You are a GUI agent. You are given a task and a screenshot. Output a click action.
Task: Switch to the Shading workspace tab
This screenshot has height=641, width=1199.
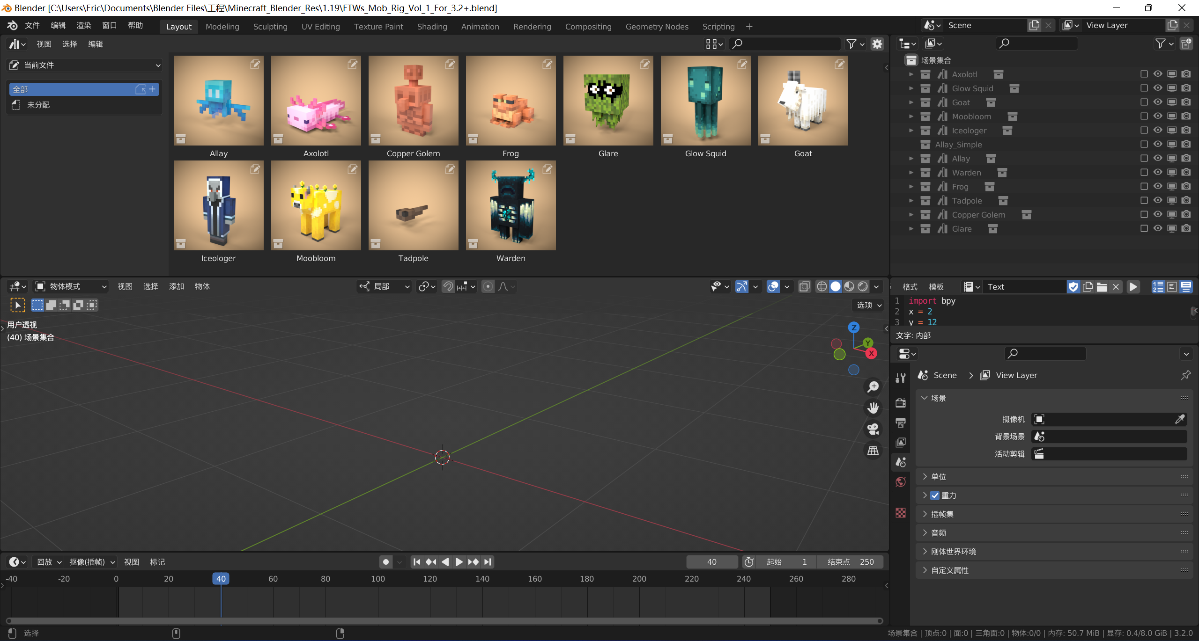(x=432, y=27)
